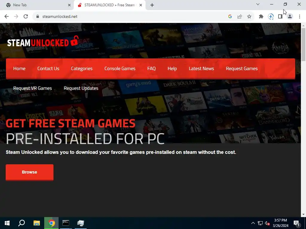
Task: Open Request Games link
Action: click(x=242, y=69)
